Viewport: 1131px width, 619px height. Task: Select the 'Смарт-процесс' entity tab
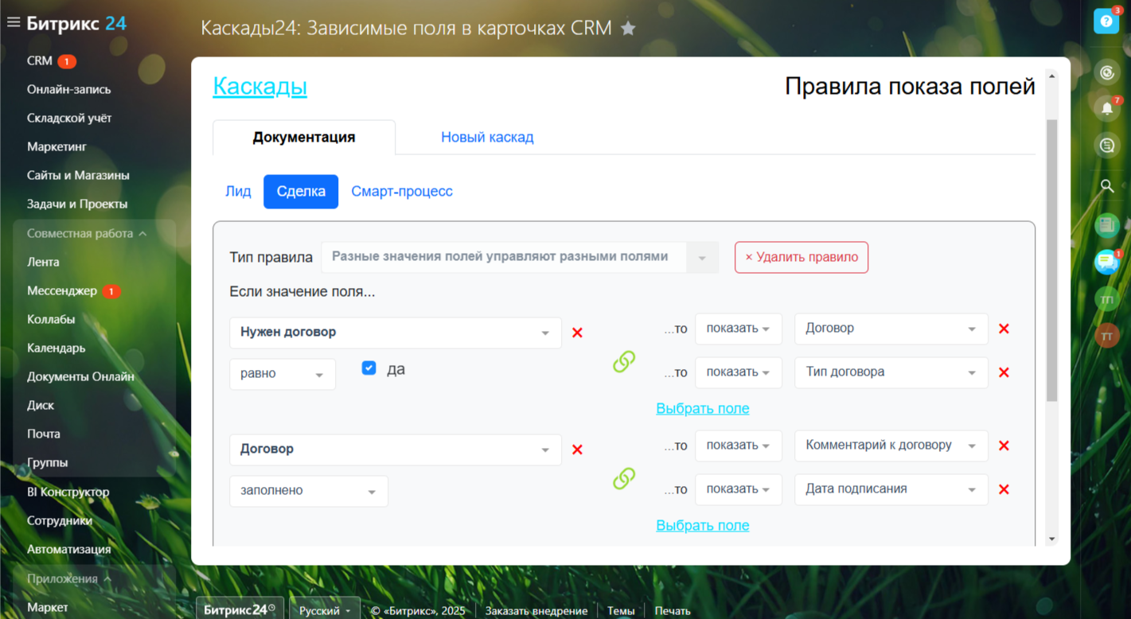[x=402, y=192]
